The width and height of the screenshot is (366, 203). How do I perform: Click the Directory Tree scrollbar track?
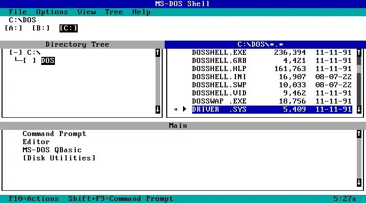158,81
